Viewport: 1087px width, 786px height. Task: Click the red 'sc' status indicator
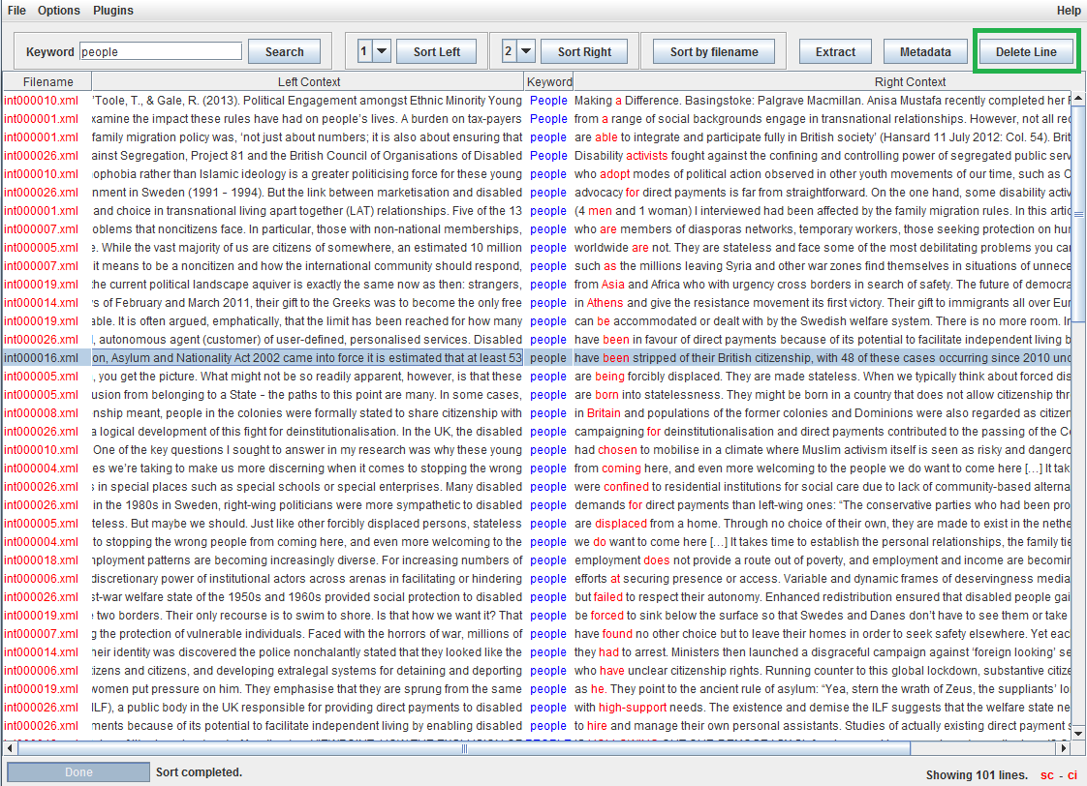(1046, 775)
